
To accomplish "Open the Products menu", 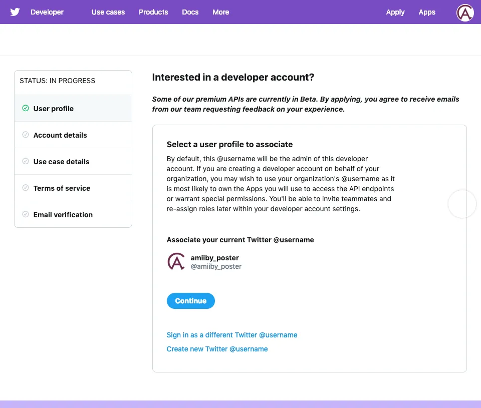I will click(x=153, y=12).
